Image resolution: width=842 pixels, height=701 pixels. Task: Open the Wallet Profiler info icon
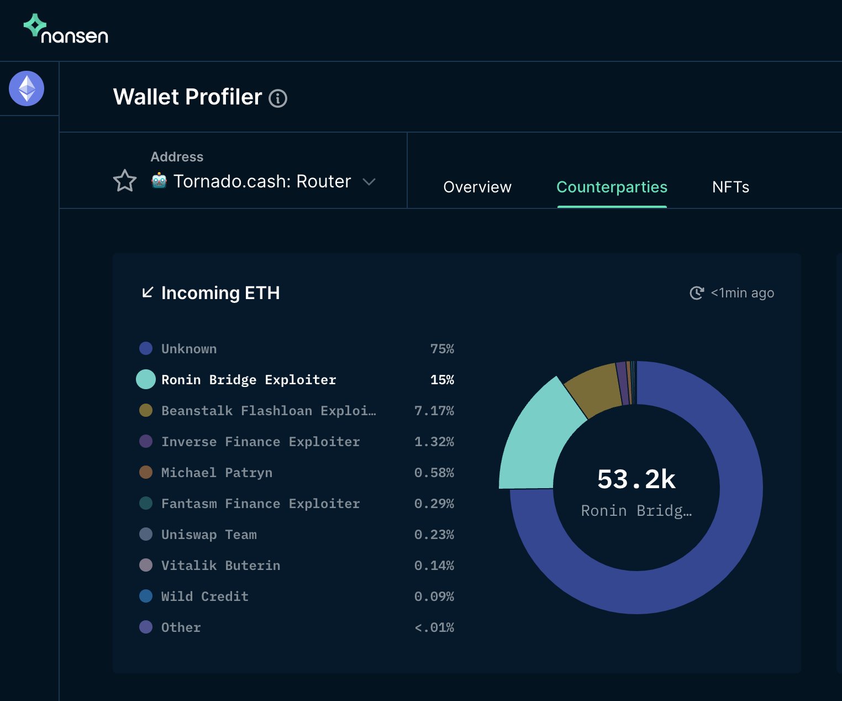pyautogui.click(x=278, y=98)
